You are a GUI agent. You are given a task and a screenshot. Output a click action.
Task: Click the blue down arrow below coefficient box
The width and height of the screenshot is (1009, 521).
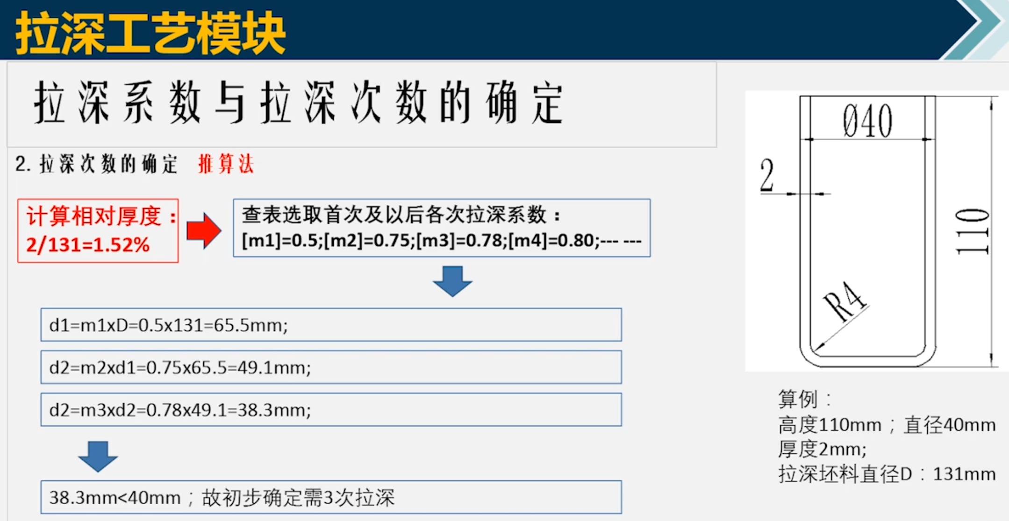click(452, 281)
